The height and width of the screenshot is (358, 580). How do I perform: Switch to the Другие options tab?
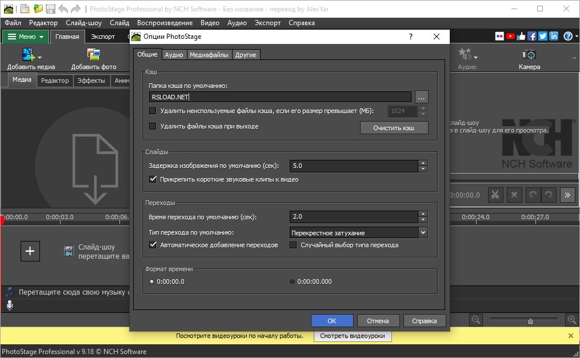246,55
